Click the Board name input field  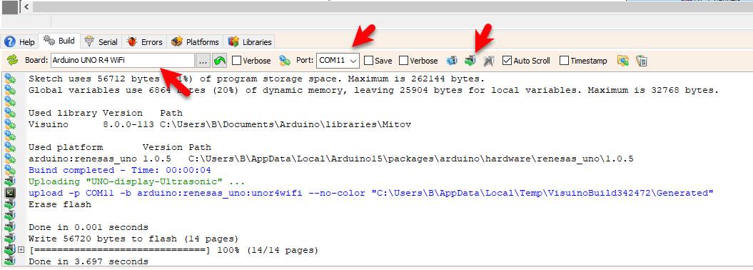click(x=123, y=61)
